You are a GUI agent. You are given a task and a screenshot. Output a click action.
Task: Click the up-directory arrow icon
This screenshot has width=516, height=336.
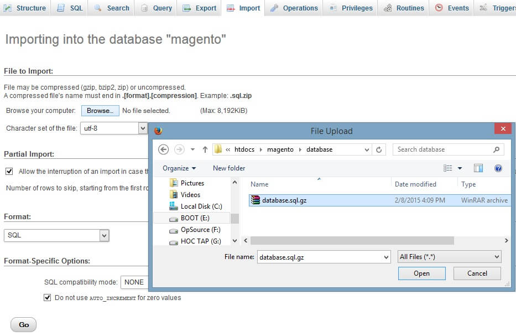pyautogui.click(x=205, y=149)
